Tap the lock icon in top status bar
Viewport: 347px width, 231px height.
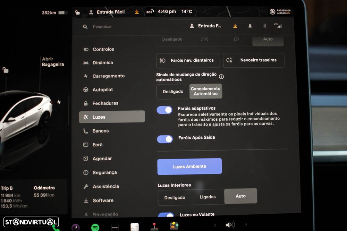pyautogui.click(x=77, y=12)
